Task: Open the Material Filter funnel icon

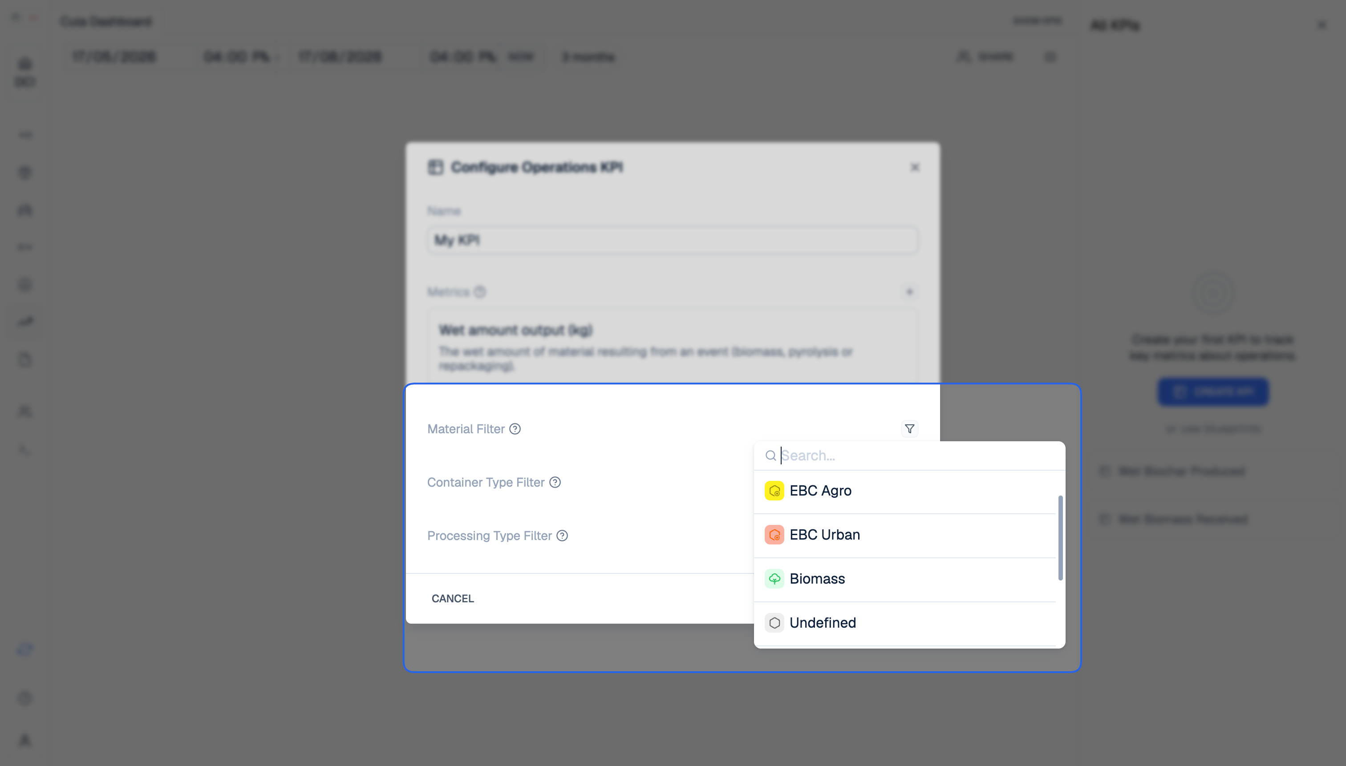Action: click(909, 429)
